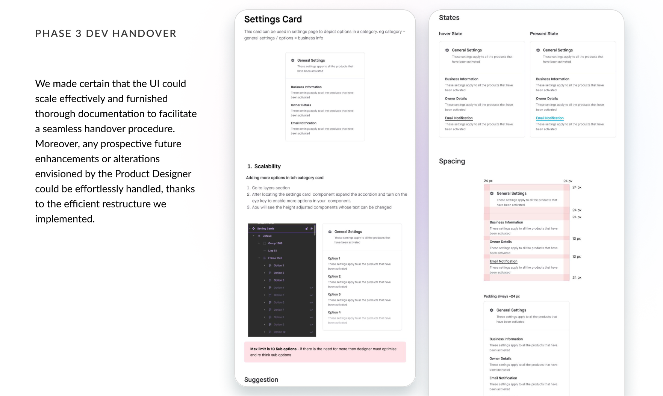Screen dimensions: 663x396
Task: Click the gear icon in the Pressed State card
Action: [x=538, y=50]
